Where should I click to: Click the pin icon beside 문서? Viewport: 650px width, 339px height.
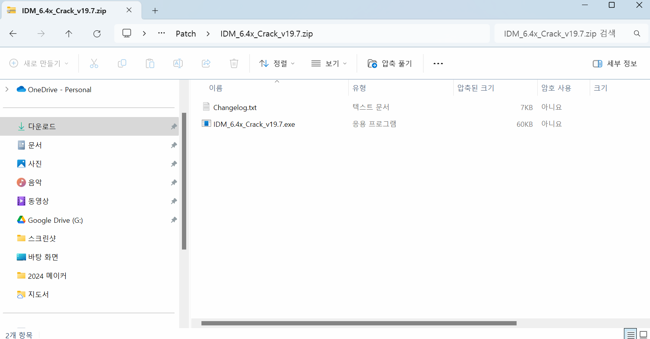174,145
